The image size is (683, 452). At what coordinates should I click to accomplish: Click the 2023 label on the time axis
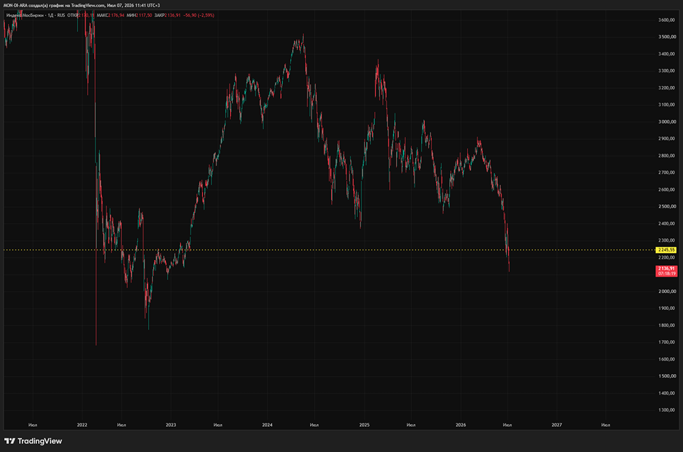[x=171, y=425]
